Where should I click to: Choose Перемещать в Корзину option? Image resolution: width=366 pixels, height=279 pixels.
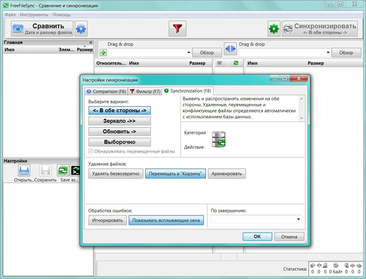click(x=175, y=174)
